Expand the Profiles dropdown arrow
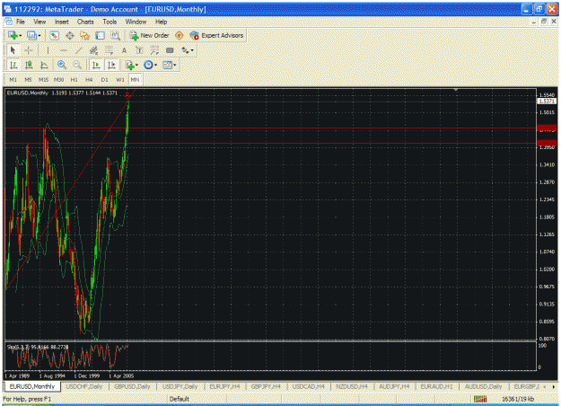561x406 pixels. click(x=39, y=35)
